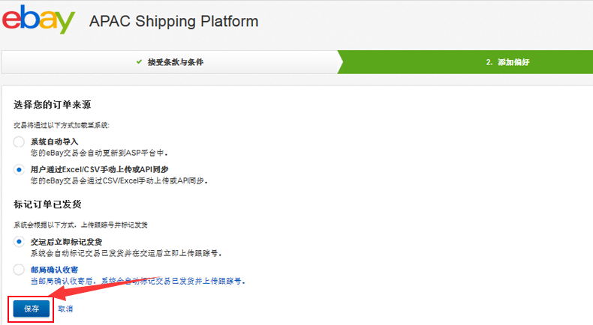The height and width of the screenshot is (325, 593).
Task: Choose the Excel/CSV手动上传或API同步 radio button
Action: [x=19, y=170]
